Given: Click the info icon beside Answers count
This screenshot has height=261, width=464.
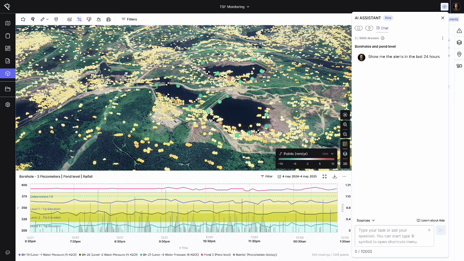Looking at the screenshot, I should (x=382, y=38).
